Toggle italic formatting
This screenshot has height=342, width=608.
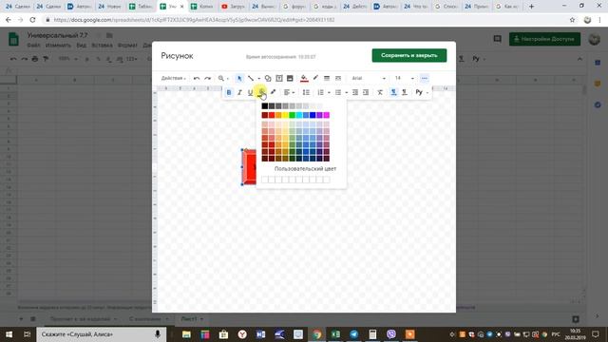point(239,92)
